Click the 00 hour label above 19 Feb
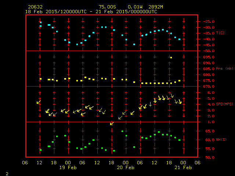Screen dimensions: 235x176 tap(68, 163)
